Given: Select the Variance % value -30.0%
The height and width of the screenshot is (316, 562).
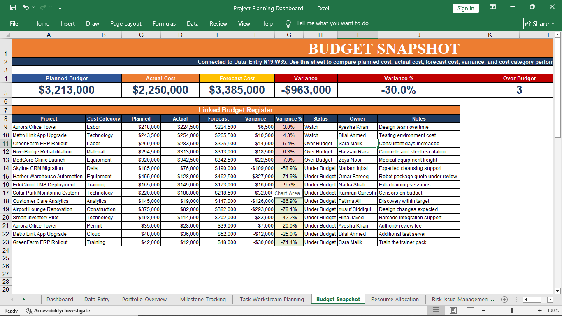Looking at the screenshot, I should coord(398,90).
